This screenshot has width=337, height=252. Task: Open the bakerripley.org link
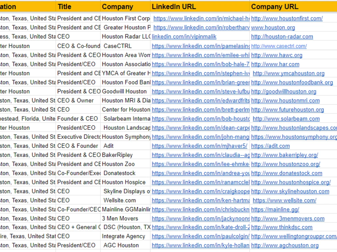(x=284, y=155)
